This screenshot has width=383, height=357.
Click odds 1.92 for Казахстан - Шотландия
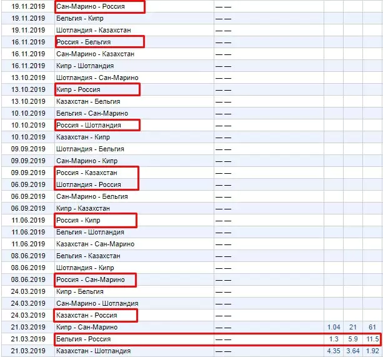pyautogui.click(x=372, y=351)
